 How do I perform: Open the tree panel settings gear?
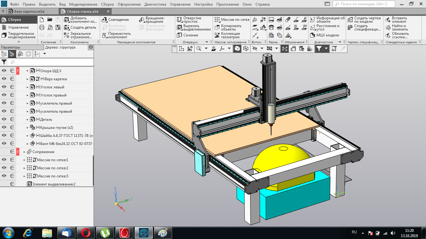pyautogui.click(x=91, y=47)
